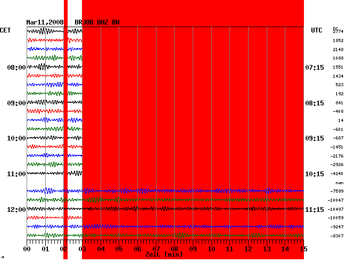Screen dimensions: 346x263
Task: Click the DC offset value '-2926'
Action: tap(337, 165)
